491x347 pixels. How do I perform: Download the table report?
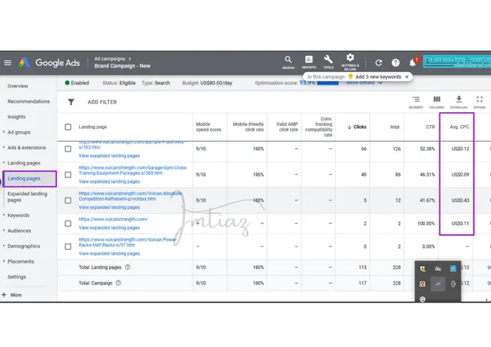[459, 102]
